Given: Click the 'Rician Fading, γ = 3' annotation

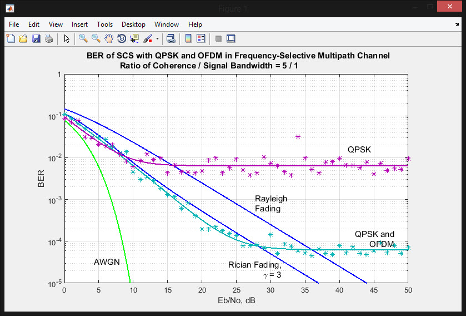Looking at the screenshot, I should click(255, 270).
